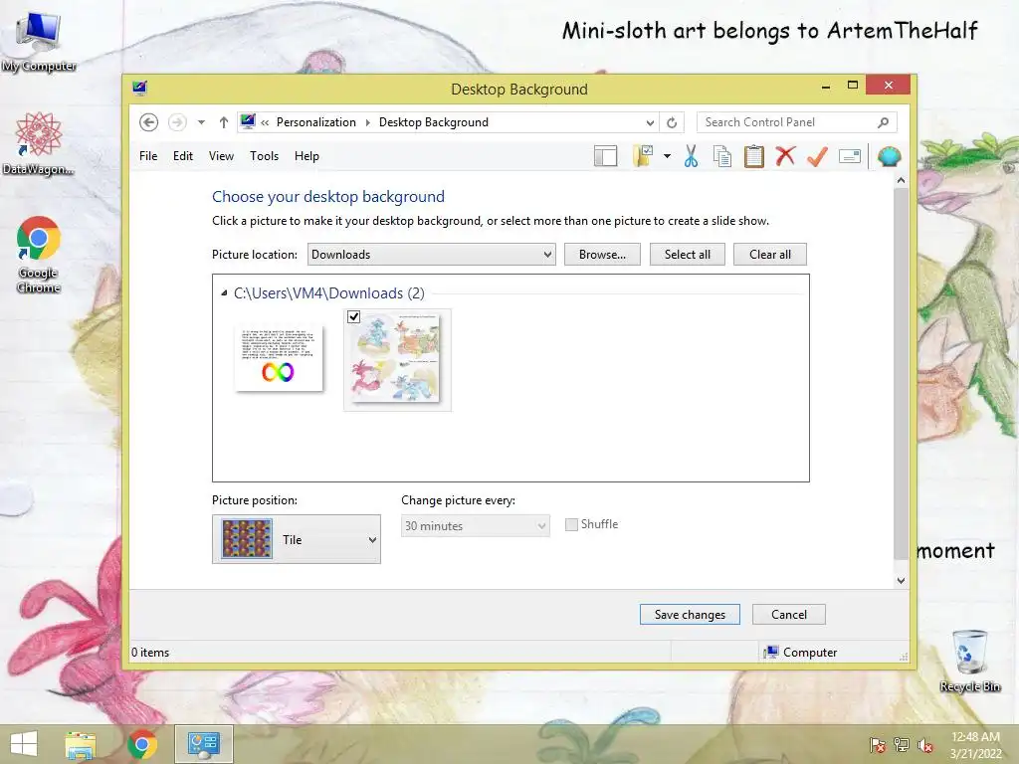Open the folder options toolbar icon
This screenshot has width=1019, height=764.
point(643,156)
